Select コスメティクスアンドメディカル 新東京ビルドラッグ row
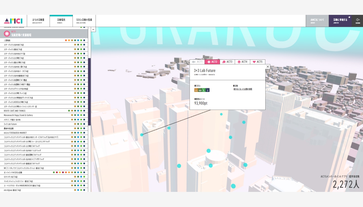The image size is (363, 207). pos(44,163)
